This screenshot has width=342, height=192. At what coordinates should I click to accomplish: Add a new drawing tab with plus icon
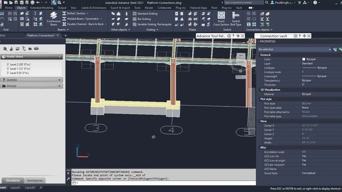tap(65, 36)
